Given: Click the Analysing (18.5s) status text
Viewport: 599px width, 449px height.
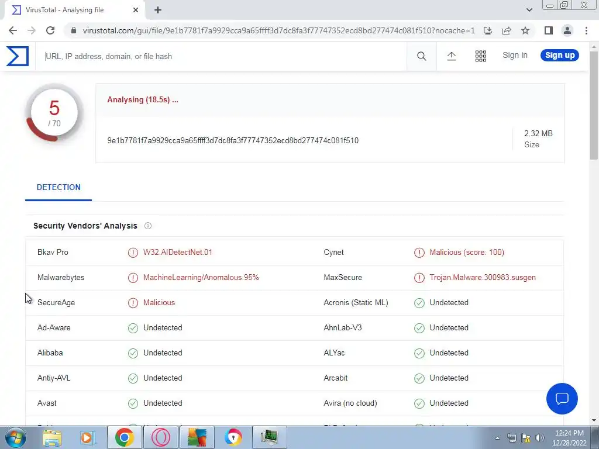Looking at the screenshot, I should pyautogui.click(x=143, y=99).
